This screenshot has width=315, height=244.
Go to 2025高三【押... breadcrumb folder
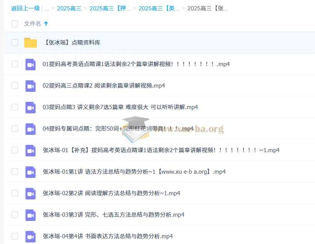tap(110, 8)
